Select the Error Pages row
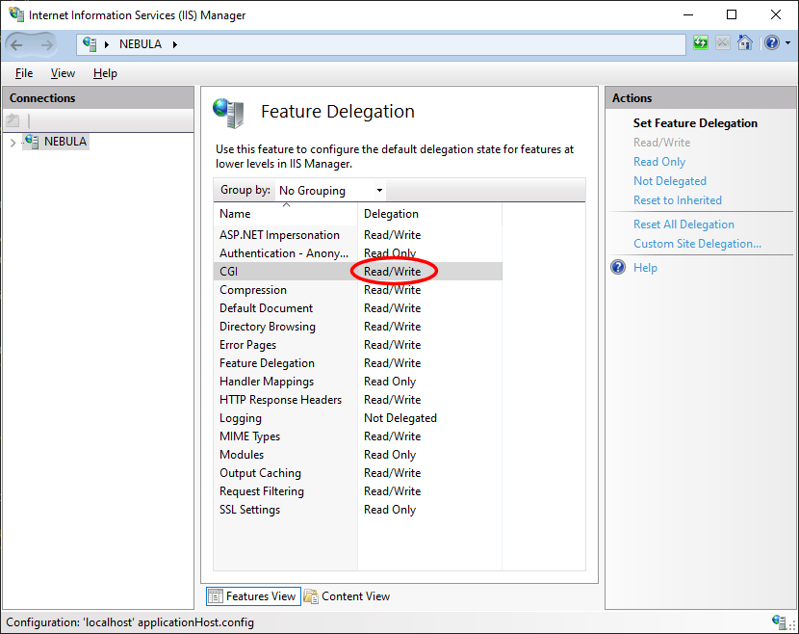Image resolution: width=799 pixels, height=634 pixels. [x=358, y=345]
